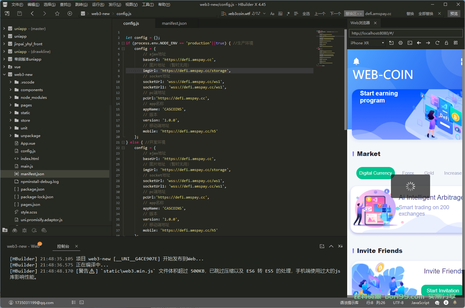Click the QR code icon in browser toolbar
This screenshot has height=308, width=465.
[456, 43]
